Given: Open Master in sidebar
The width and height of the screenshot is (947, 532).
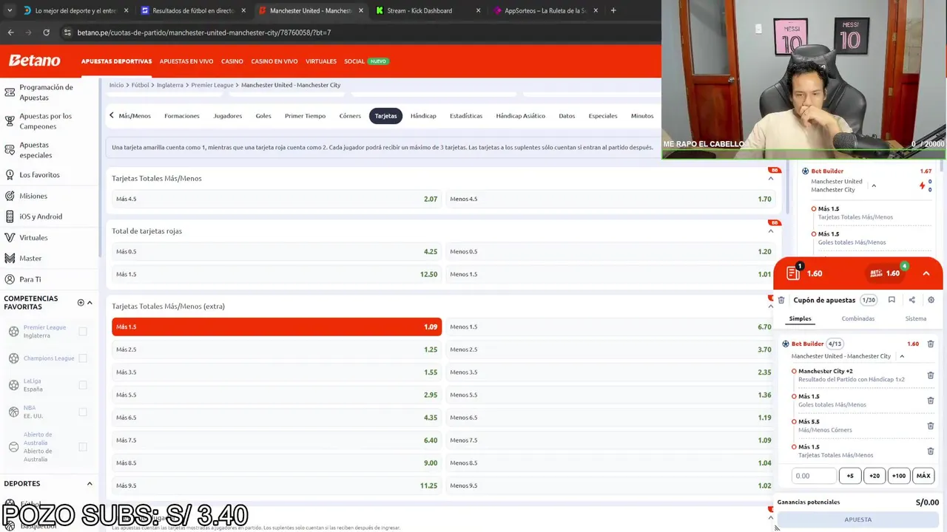Looking at the screenshot, I should [30, 259].
